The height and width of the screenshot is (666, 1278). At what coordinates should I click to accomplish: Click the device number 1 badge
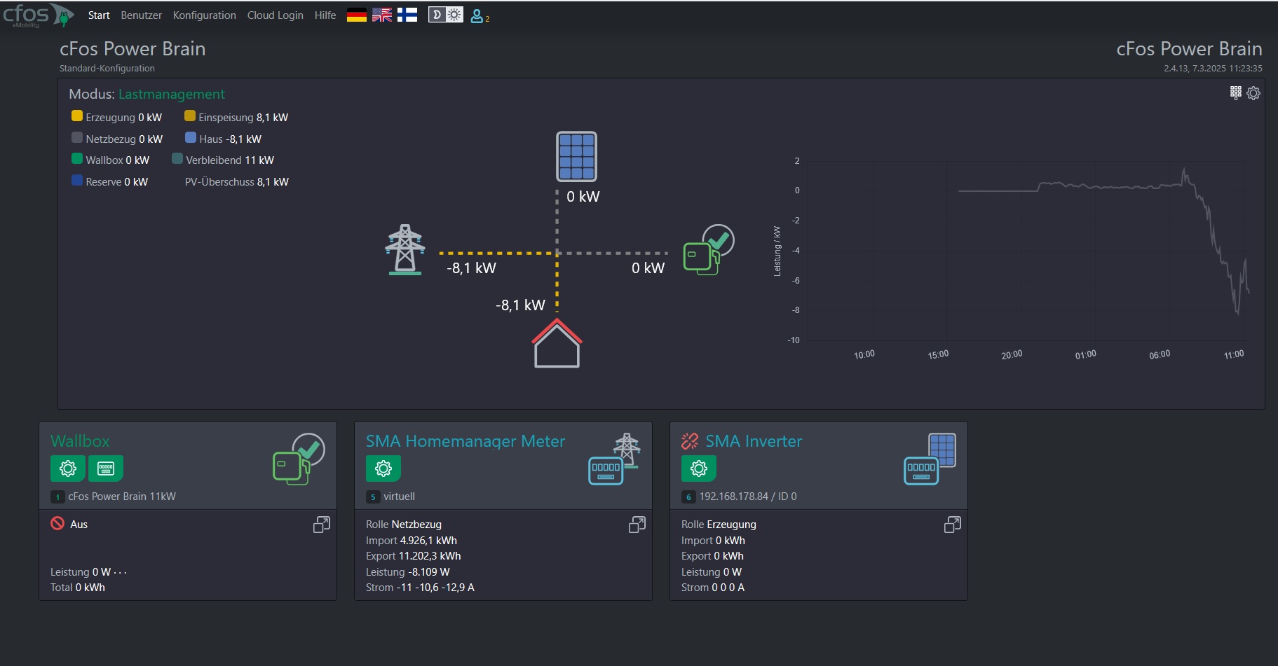click(x=57, y=497)
